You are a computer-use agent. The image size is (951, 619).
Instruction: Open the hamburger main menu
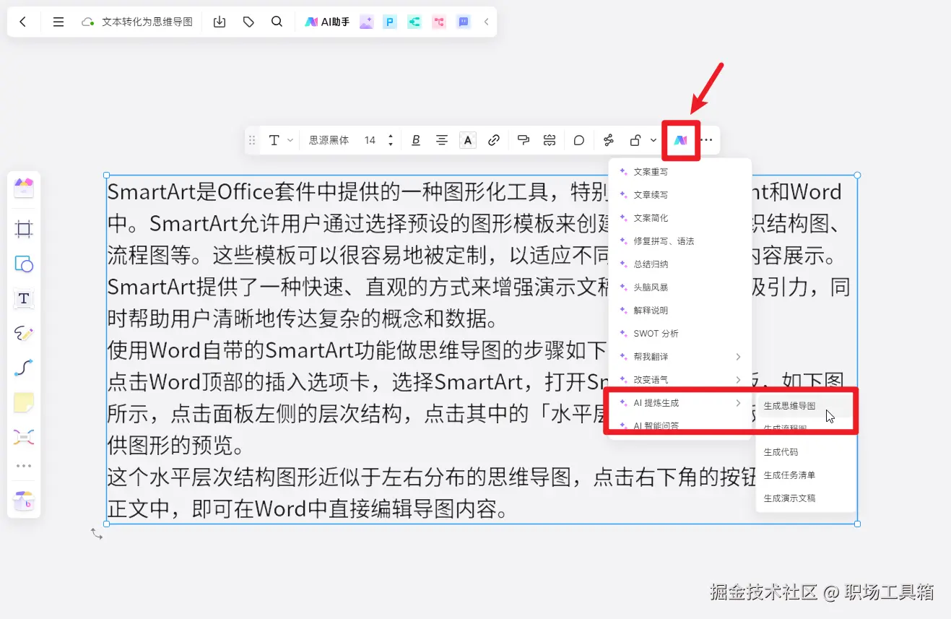[58, 22]
